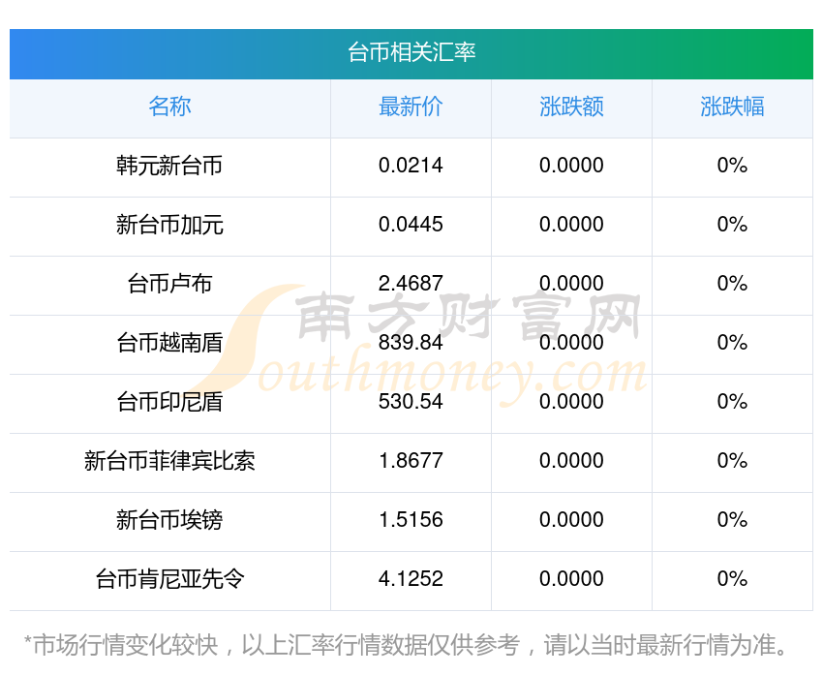Screen dimensions: 823x675
Task: Select the 台币越南盾 currency name
Action: 169,343
